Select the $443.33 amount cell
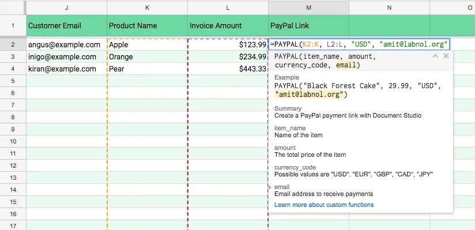Image resolution: width=475 pixels, height=230 pixels. [x=228, y=69]
